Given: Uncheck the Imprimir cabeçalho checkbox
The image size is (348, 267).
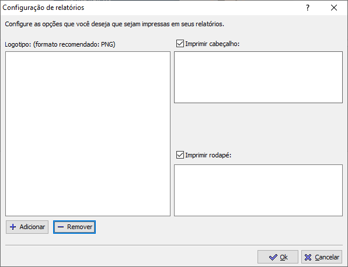Looking at the screenshot, I should pyautogui.click(x=180, y=44).
